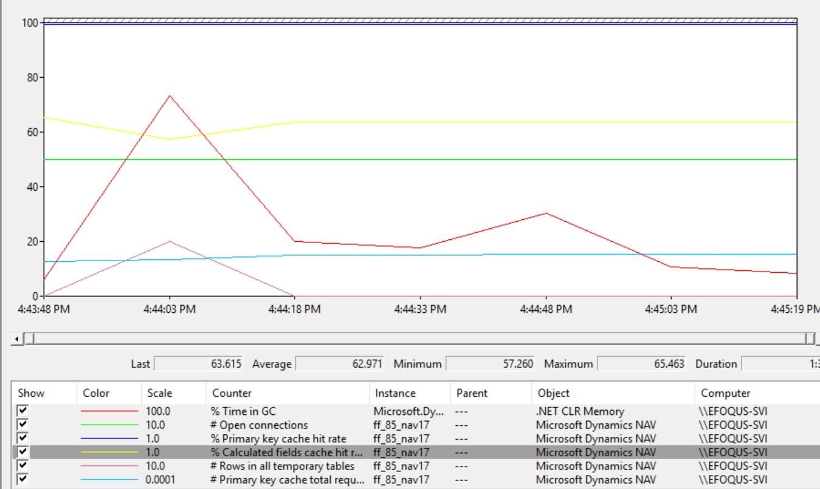Sort counters by the Scale column header

coord(174,393)
